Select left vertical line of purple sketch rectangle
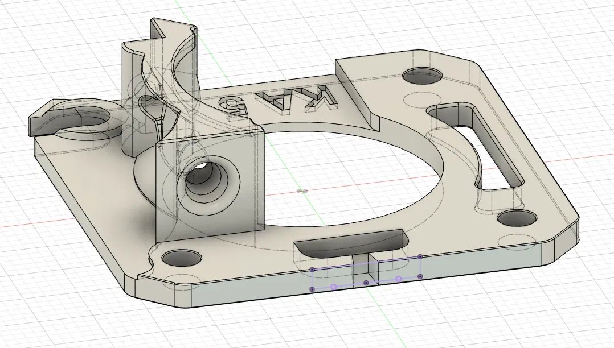This screenshot has width=614, height=348. [312, 280]
